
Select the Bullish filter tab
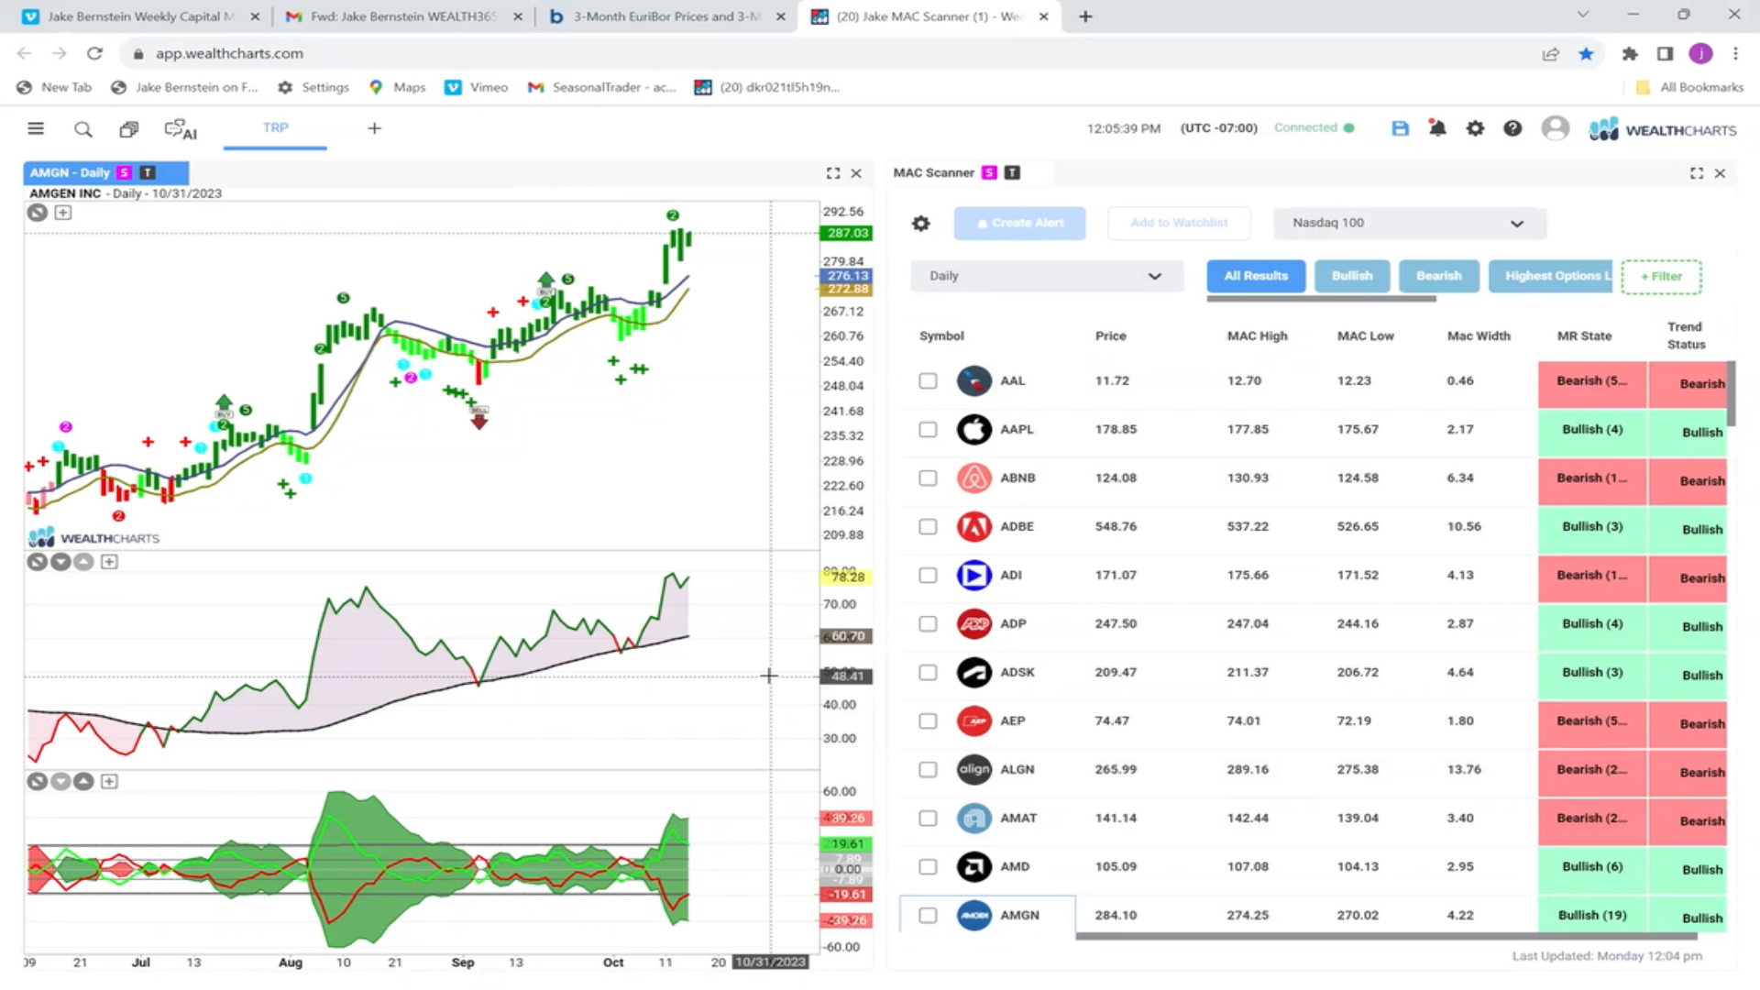(x=1352, y=276)
